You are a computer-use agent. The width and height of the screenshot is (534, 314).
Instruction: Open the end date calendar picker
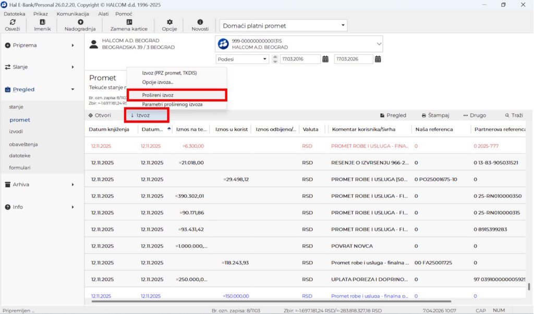378,59
